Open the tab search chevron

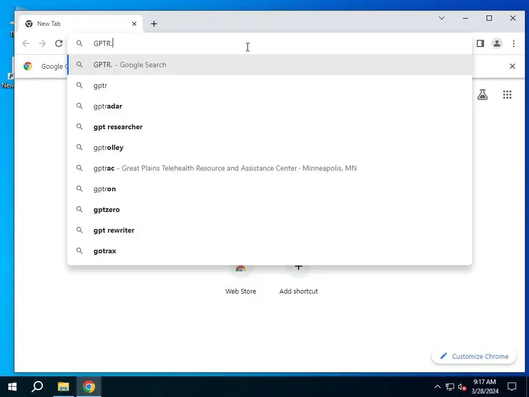coord(442,18)
